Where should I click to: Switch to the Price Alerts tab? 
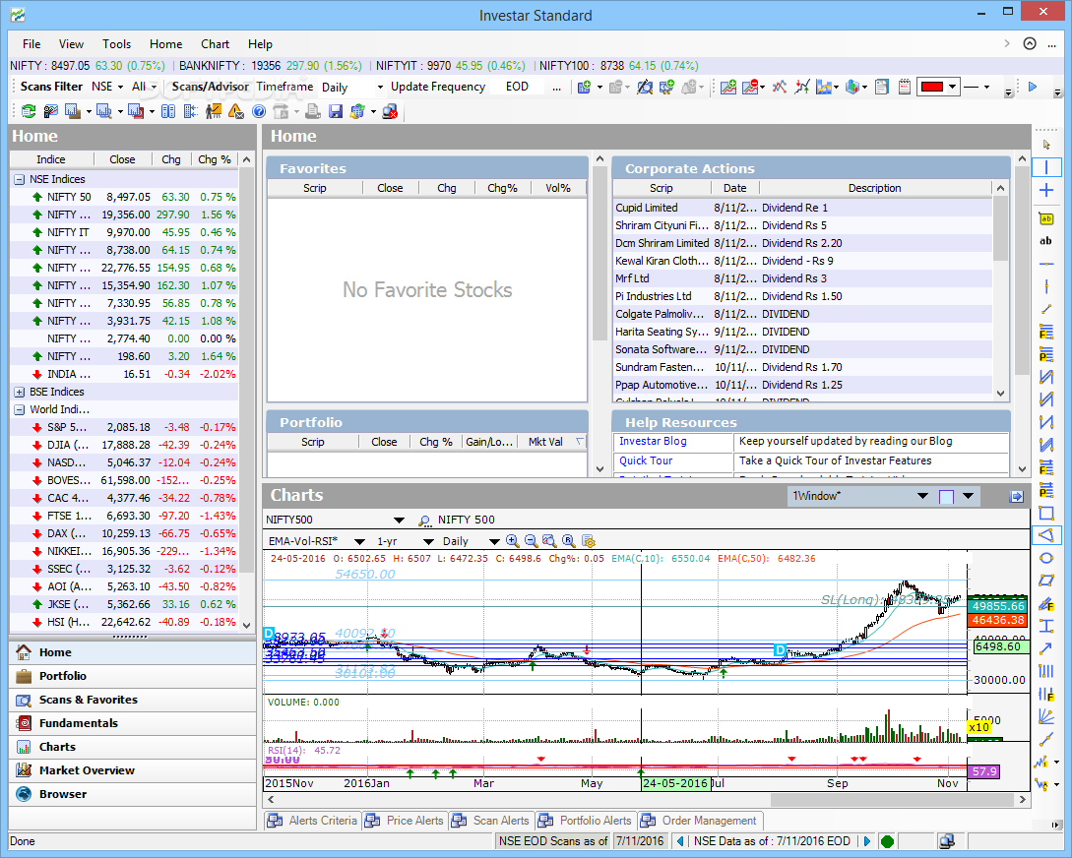click(x=405, y=821)
